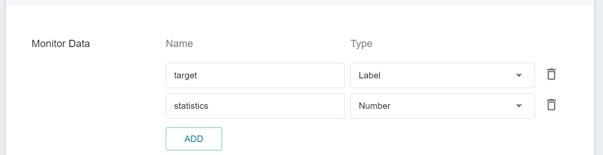Click the Label text in the type selector
603x155 pixels.
(x=369, y=75)
